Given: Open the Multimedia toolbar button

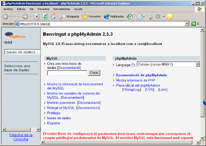Looking at the screenshot, I should tap(113, 17).
